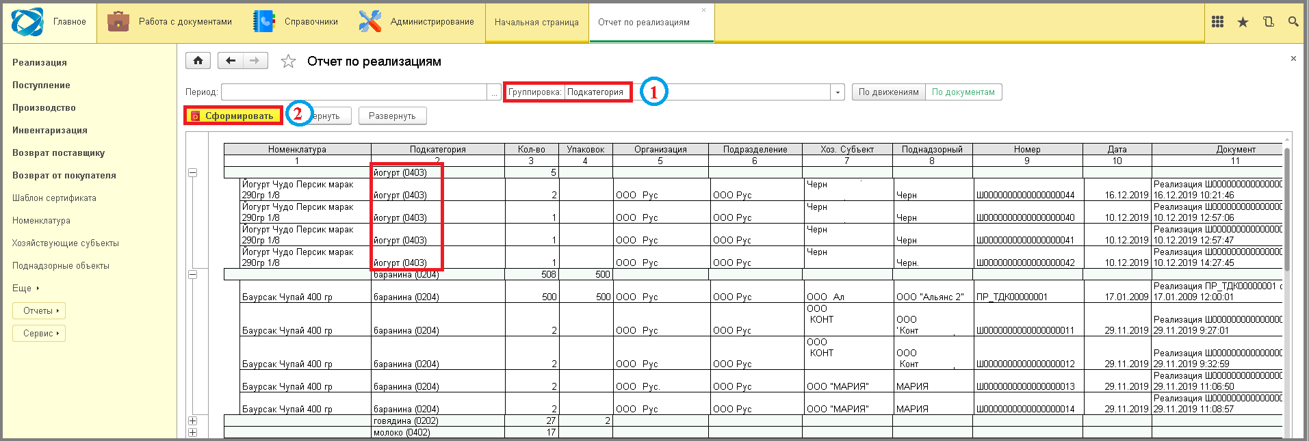
Task: Open period selection with the ellipsis button
Action: click(494, 92)
